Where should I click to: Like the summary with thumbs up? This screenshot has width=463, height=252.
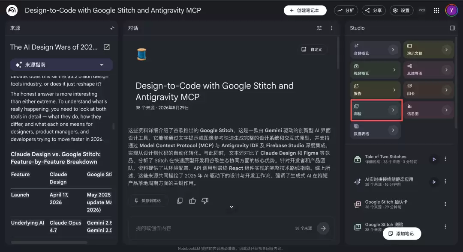192,201
